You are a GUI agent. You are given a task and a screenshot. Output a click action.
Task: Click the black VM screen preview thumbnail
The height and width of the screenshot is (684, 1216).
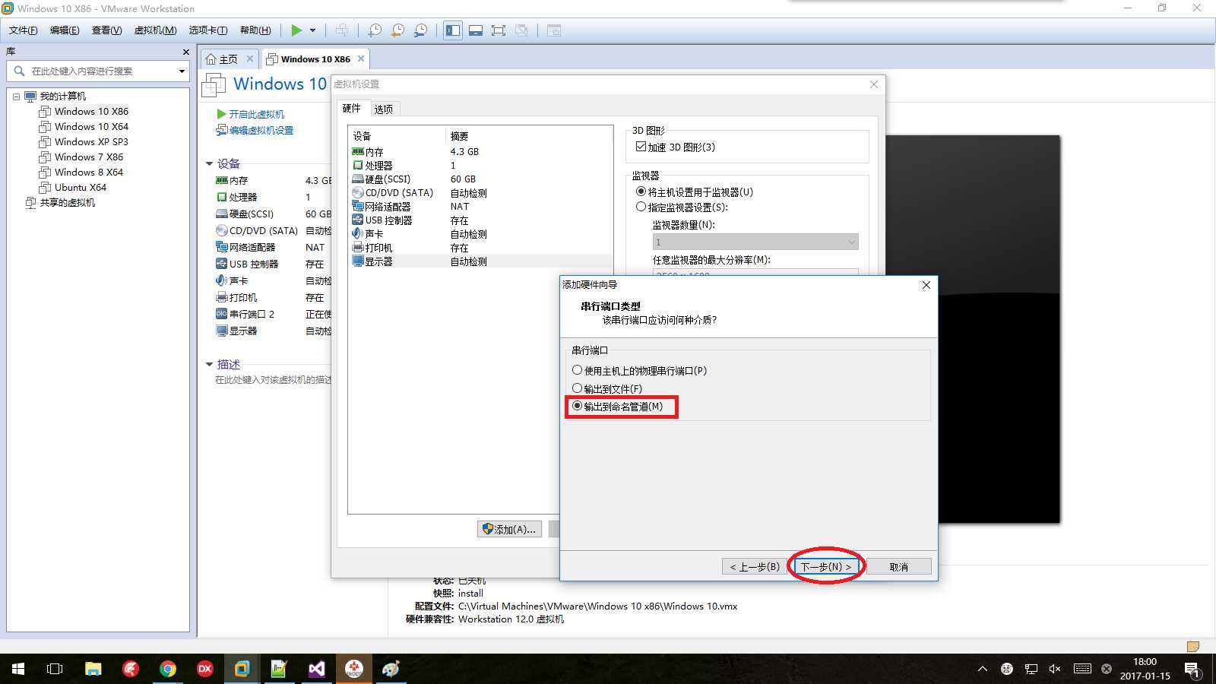(x=972, y=329)
